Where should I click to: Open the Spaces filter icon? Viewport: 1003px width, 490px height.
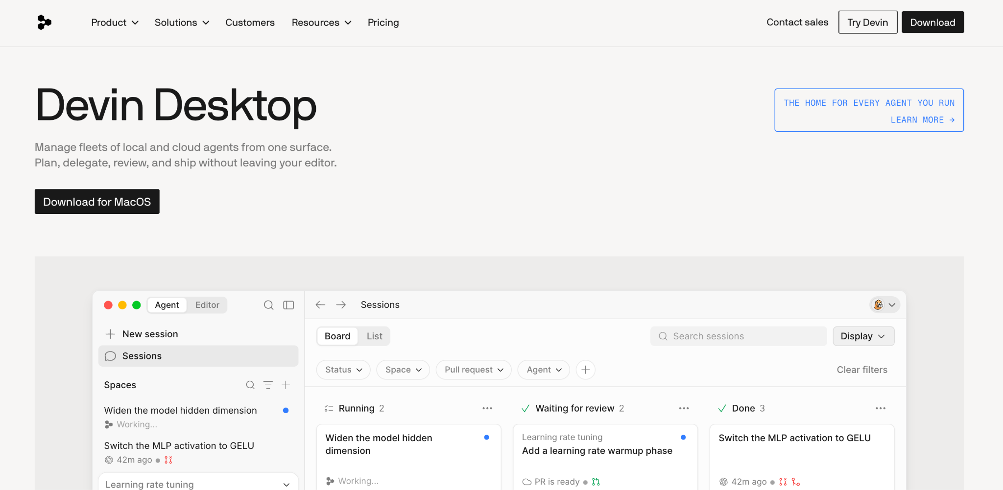[x=268, y=385]
